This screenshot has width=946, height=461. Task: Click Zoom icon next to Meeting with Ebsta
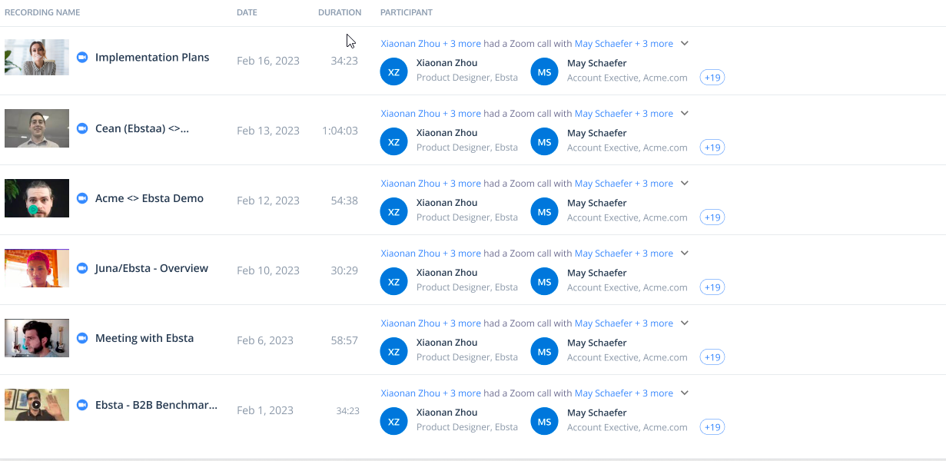[82, 338]
